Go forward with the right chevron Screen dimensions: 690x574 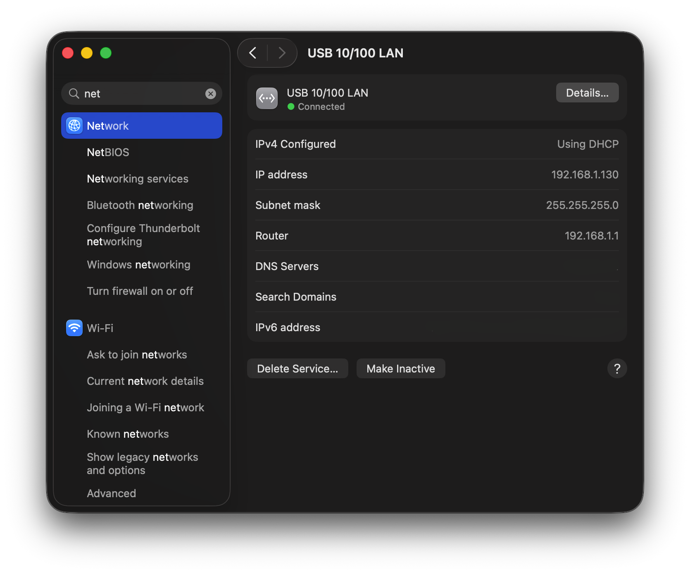click(x=282, y=53)
